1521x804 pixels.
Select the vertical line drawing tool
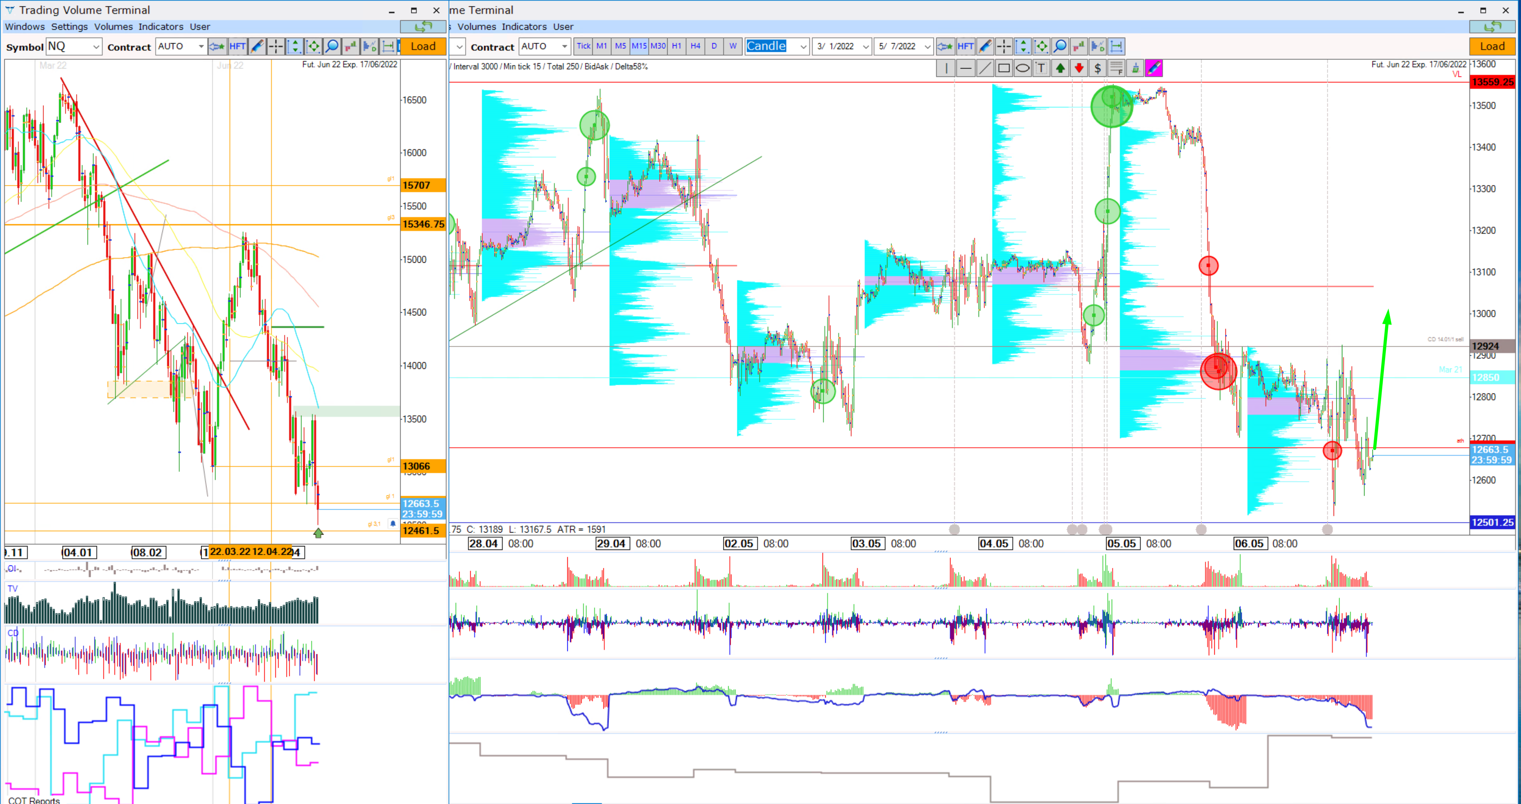pyautogui.click(x=946, y=69)
